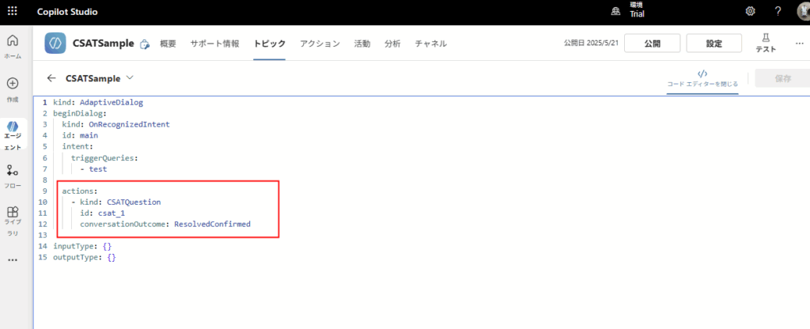Screen dimensions: 810x329
Task: Click the 公開 publish button
Action: click(652, 43)
